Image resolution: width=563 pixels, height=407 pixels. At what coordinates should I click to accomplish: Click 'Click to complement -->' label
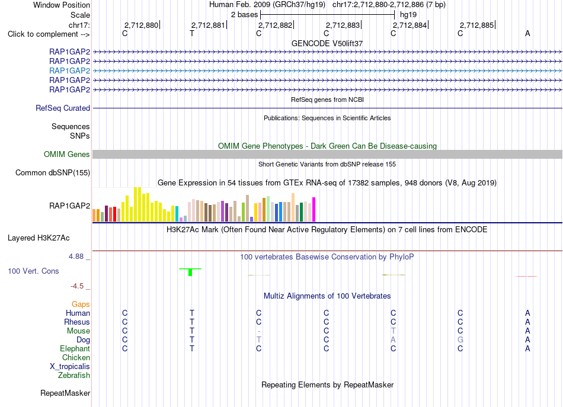click(49, 34)
